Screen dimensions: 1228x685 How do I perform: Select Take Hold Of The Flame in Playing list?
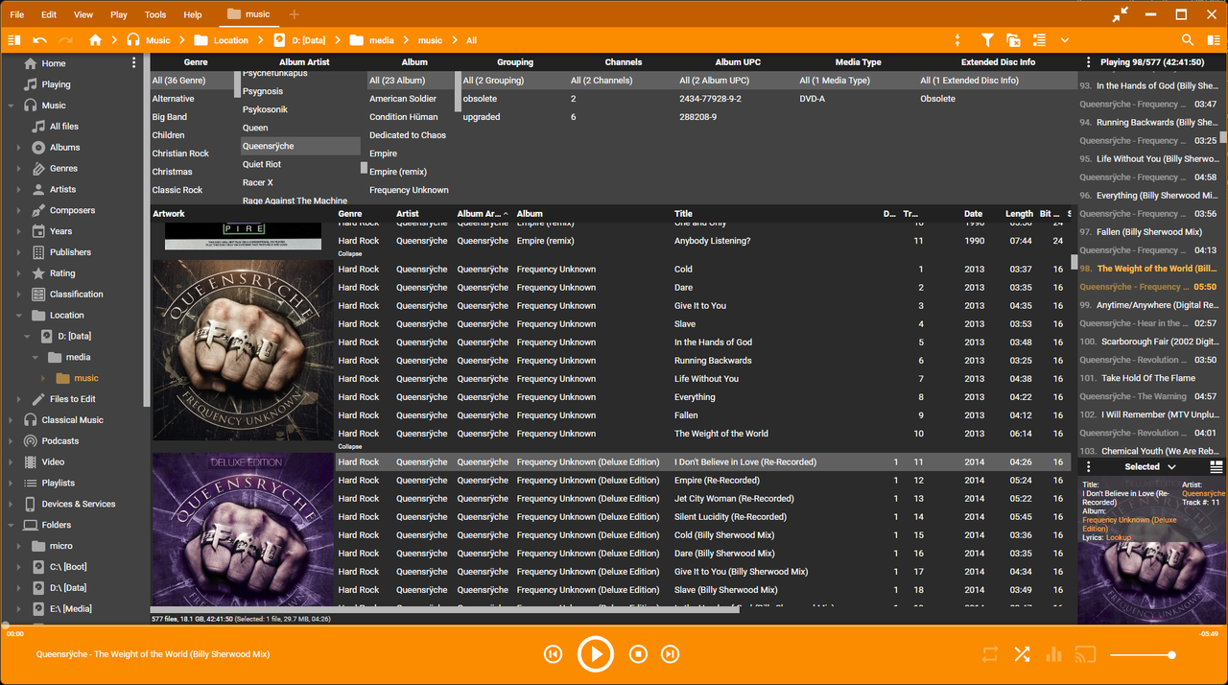[x=1148, y=378]
